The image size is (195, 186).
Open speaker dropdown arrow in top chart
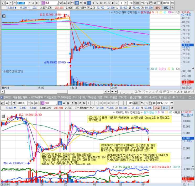click(40, 3)
